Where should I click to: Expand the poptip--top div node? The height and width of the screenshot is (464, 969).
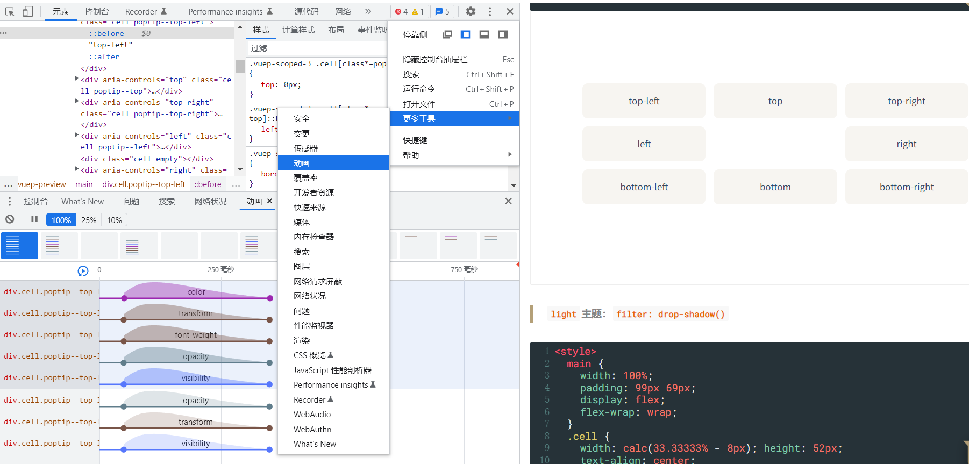(77, 79)
